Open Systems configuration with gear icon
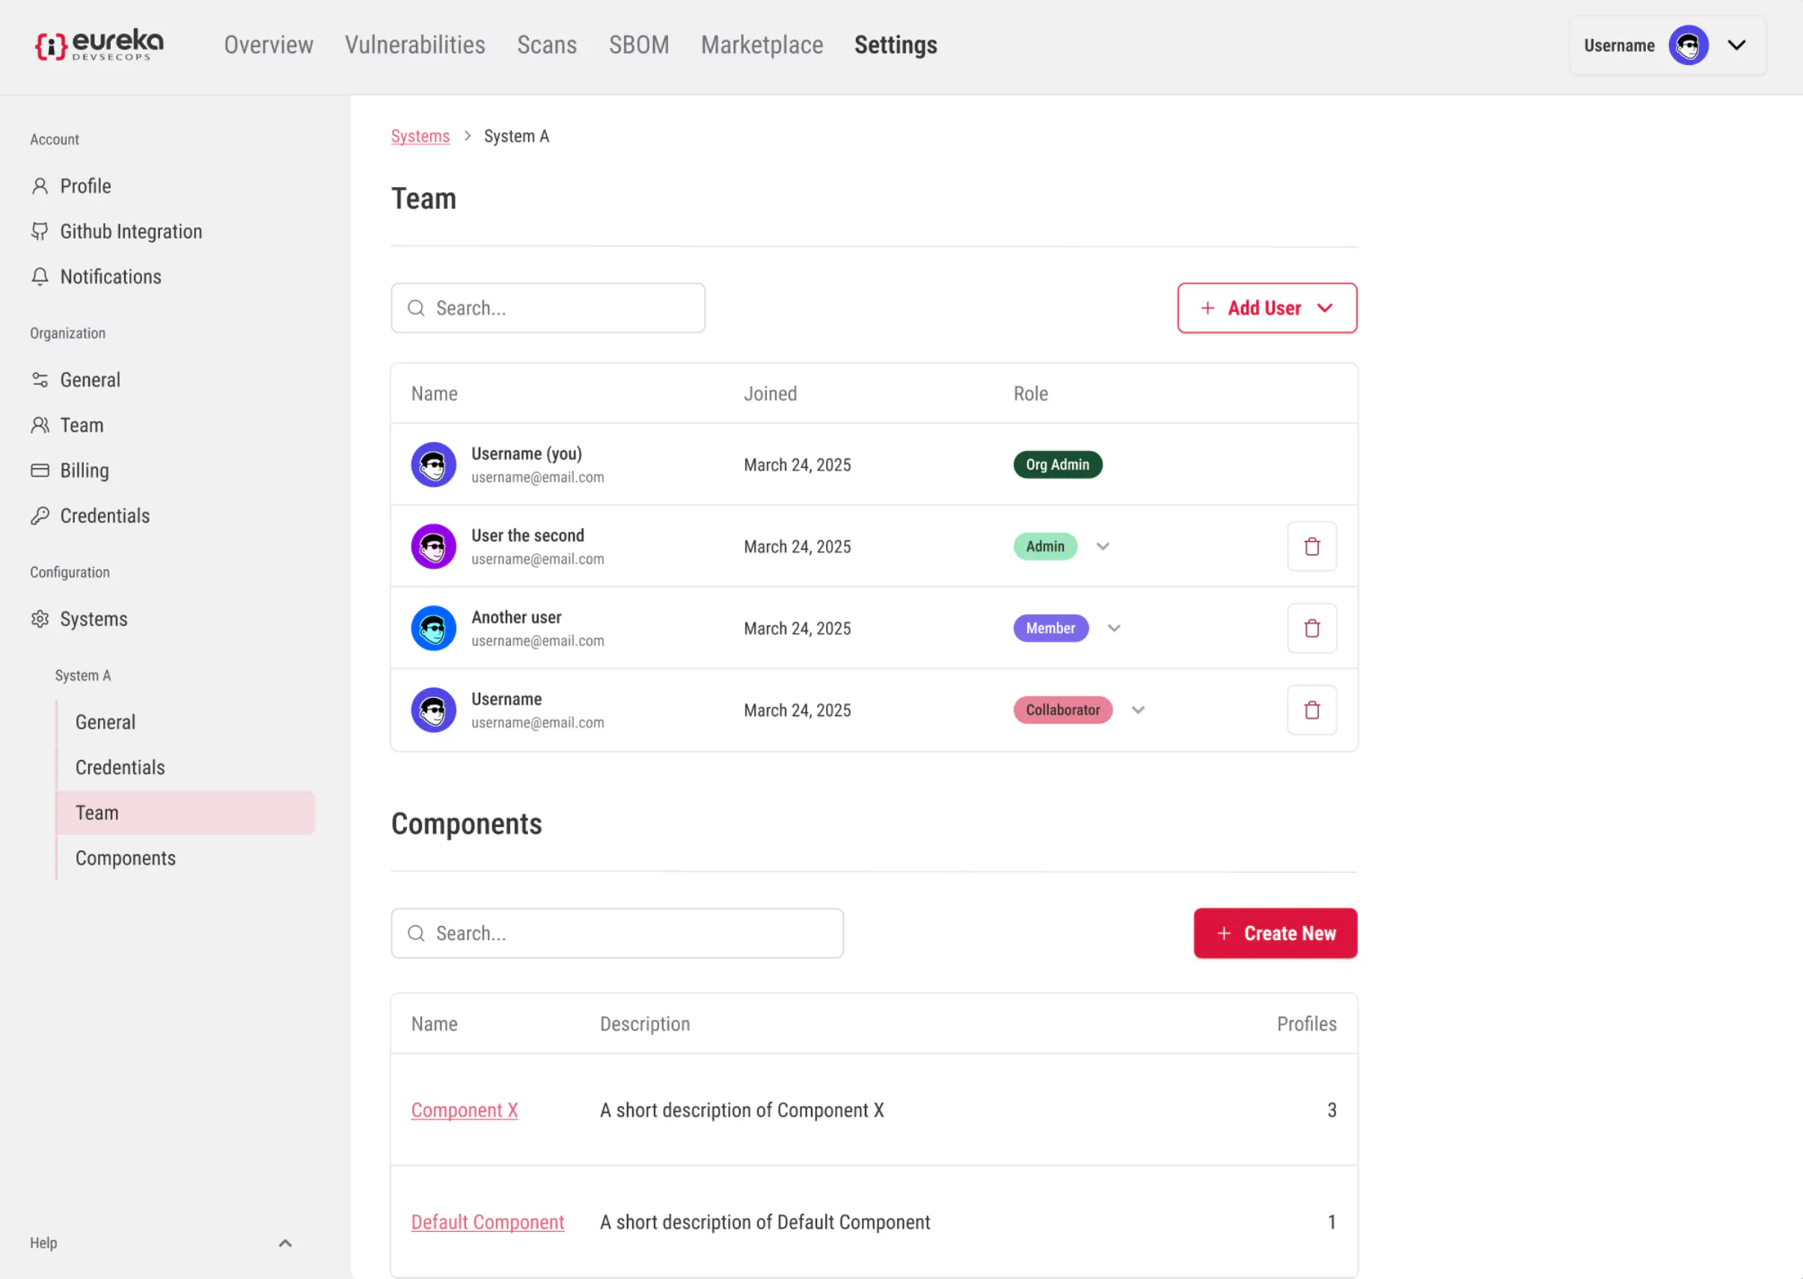 [93, 619]
